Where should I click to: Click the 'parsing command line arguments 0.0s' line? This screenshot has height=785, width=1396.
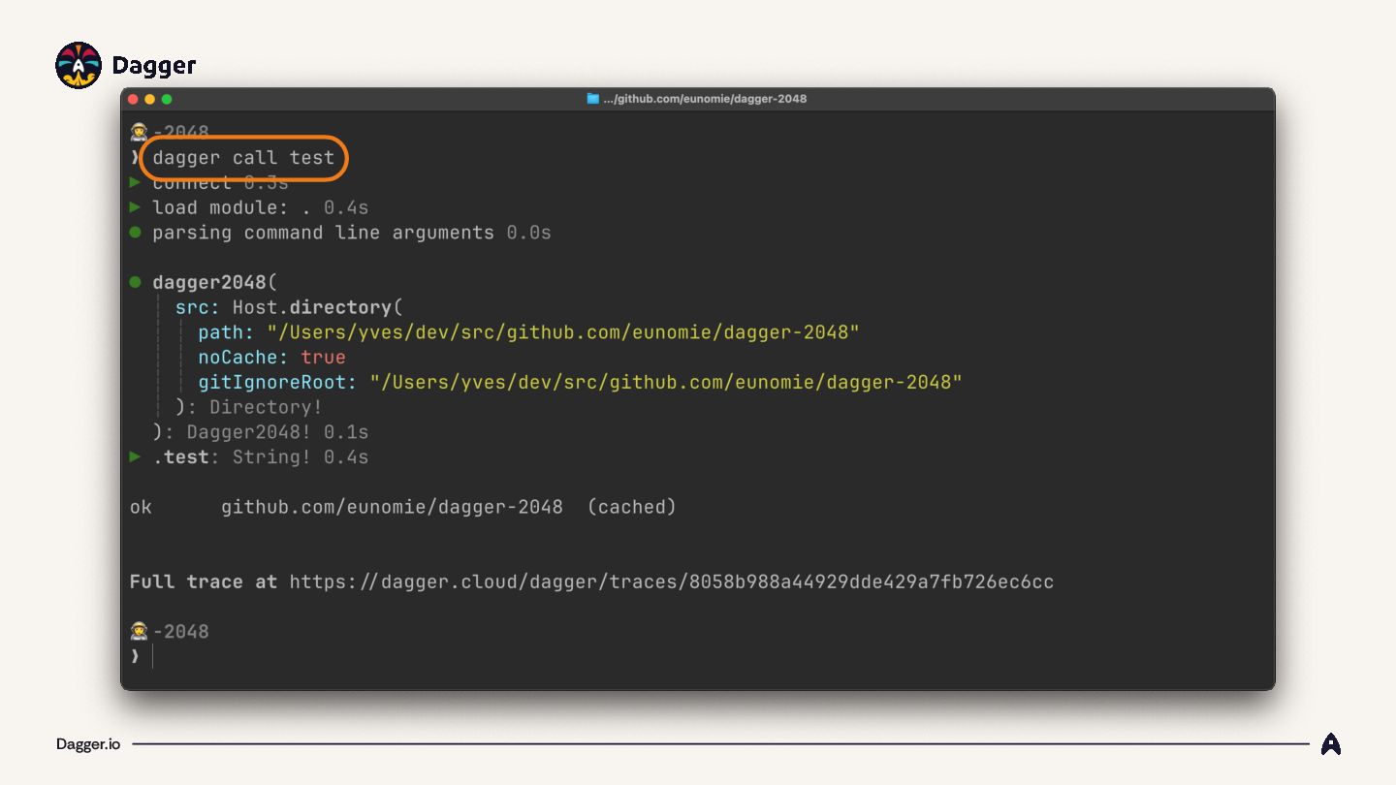[351, 233]
